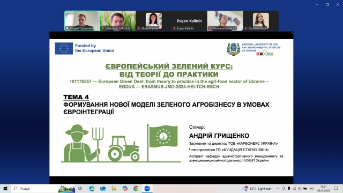
Task: Expand the hidden system tray icons
Action: point(278,188)
